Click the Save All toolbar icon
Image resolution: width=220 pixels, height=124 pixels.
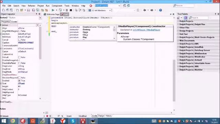[33, 10]
